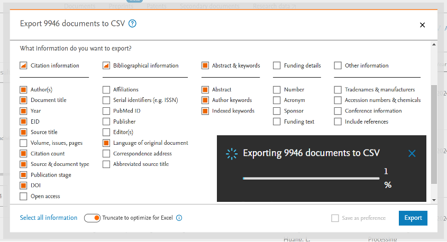Toggle Truncate to optimize for Excel
Screen dimensions: 447x242
coord(93,218)
